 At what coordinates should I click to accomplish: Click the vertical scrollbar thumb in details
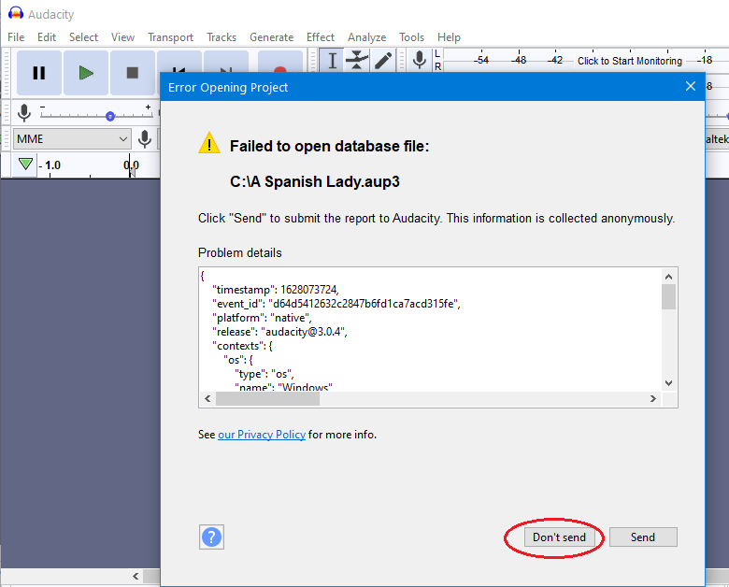pos(668,296)
